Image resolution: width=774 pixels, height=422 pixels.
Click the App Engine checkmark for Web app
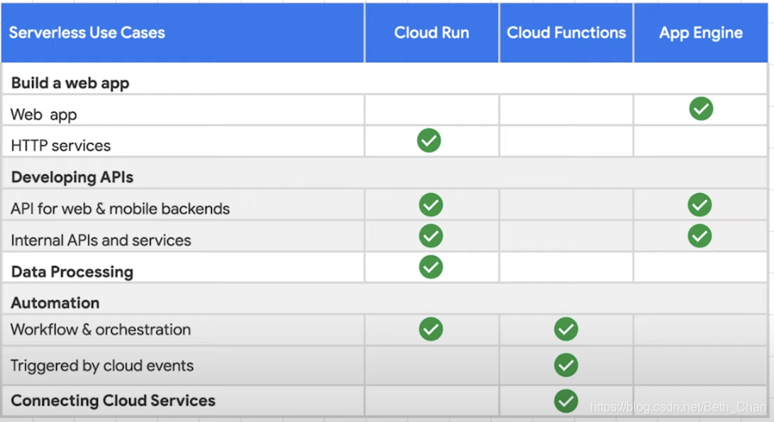click(701, 109)
